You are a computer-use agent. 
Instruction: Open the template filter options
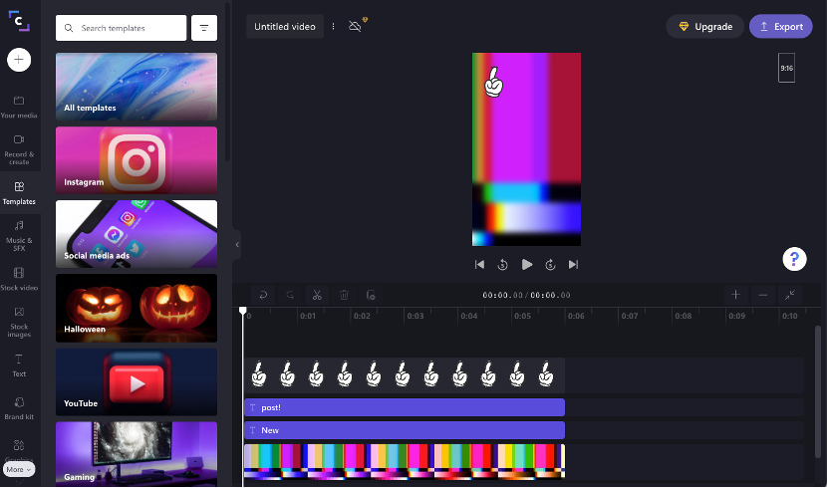[x=204, y=28]
